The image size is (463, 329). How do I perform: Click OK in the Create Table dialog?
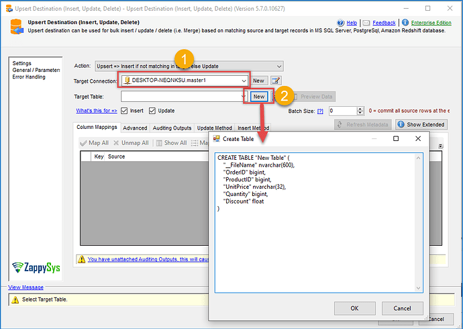pyautogui.click(x=355, y=308)
